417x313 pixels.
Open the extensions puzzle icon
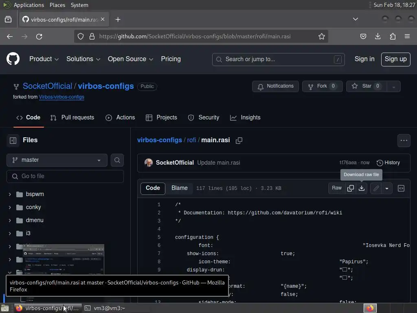(393, 36)
